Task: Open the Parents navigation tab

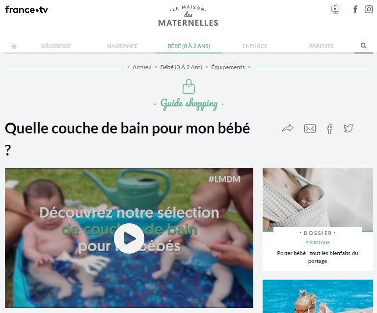Action: pyautogui.click(x=321, y=46)
